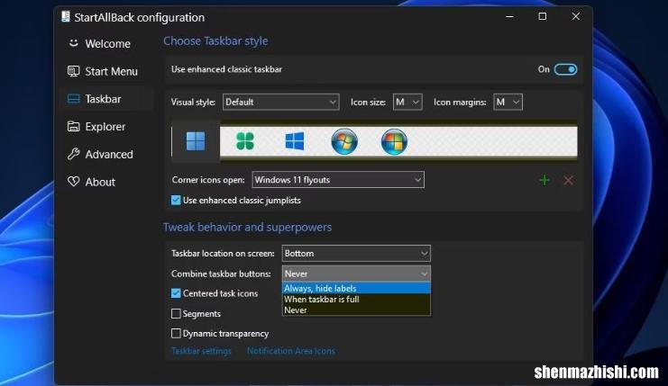Click the green plus add icon

544,180
